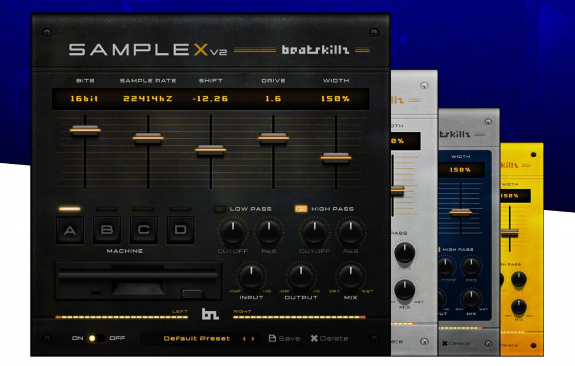
Task: Click the Sample Rate fader handle
Action: click(x=148, y=138)
